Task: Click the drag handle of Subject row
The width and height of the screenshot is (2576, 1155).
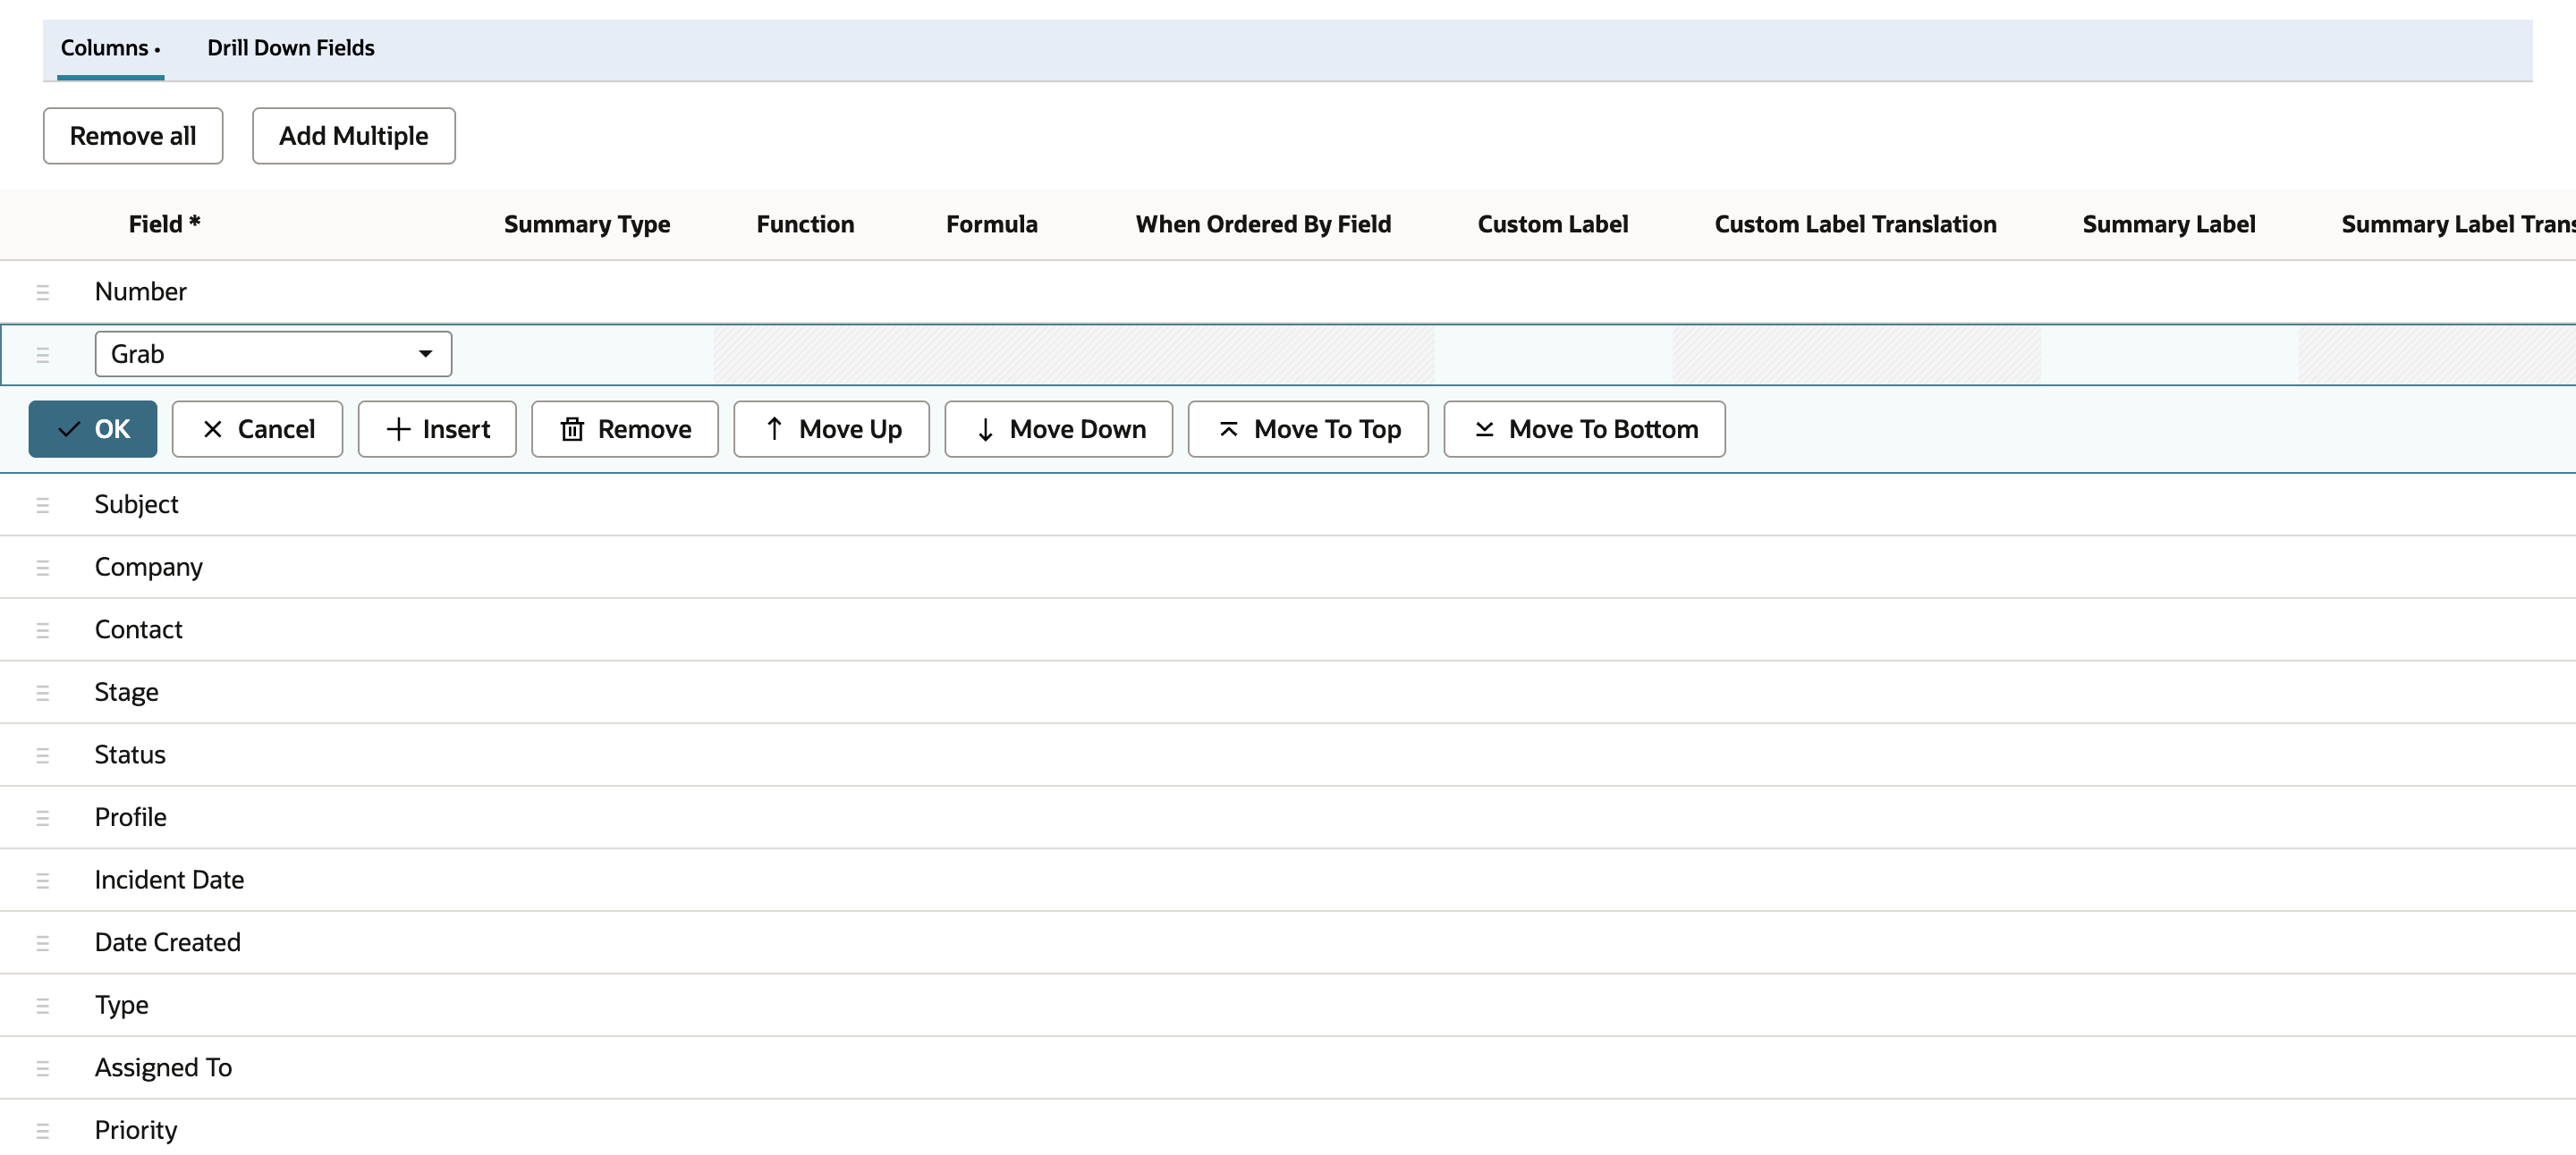Action: tap(42, 504)
